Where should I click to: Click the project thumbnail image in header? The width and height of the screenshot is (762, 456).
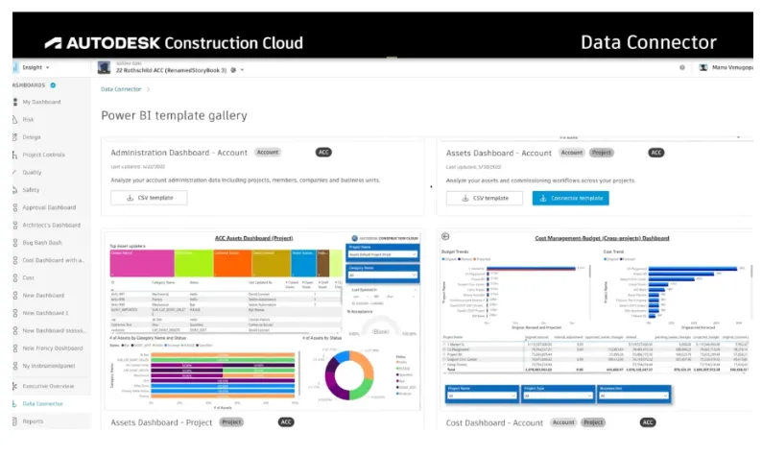click(104, 67)
